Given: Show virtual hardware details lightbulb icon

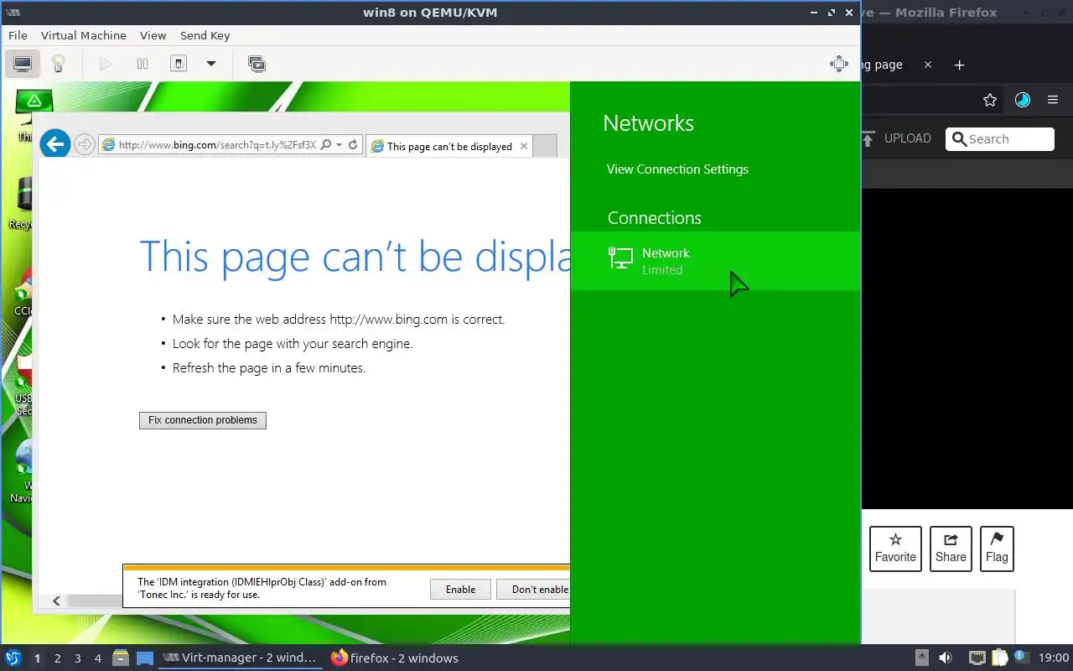Looking at the screenshot, I should click(x=58, y=64).
